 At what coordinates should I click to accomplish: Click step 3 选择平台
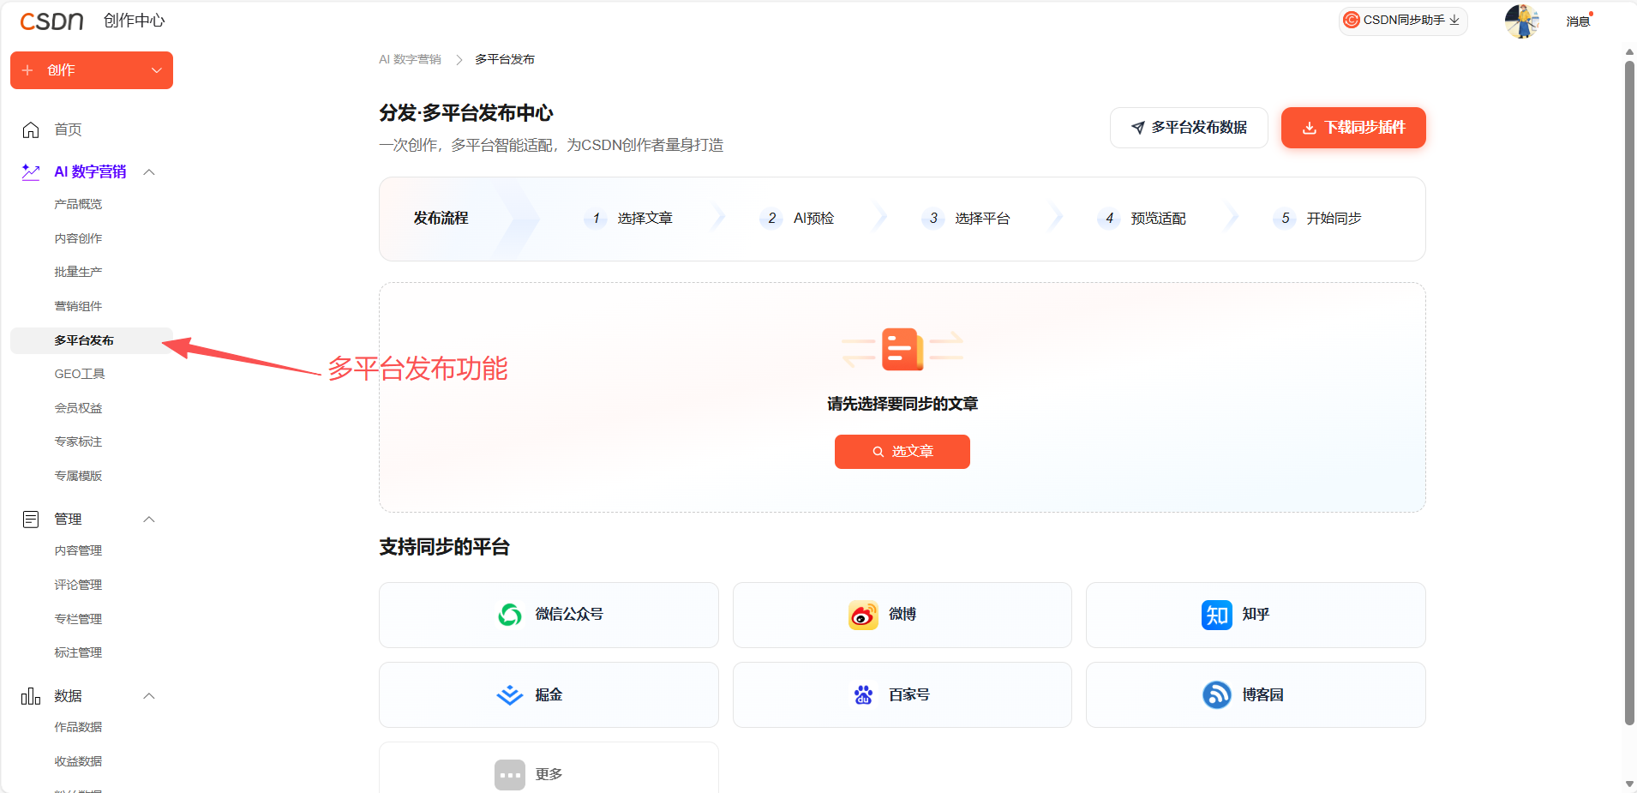click(966, 219)
